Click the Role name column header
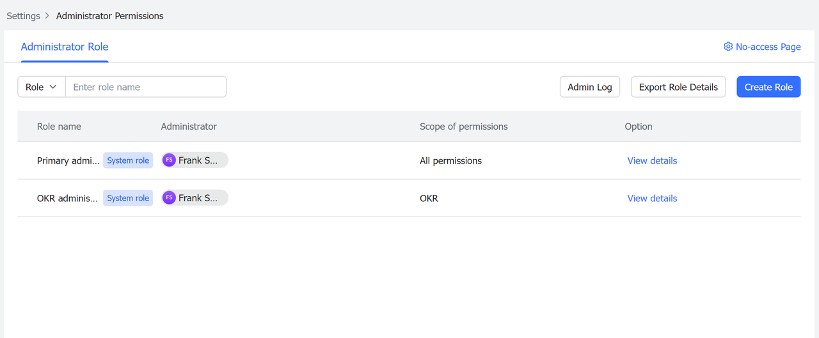819x338 pixels. click(x=59, y=127)
